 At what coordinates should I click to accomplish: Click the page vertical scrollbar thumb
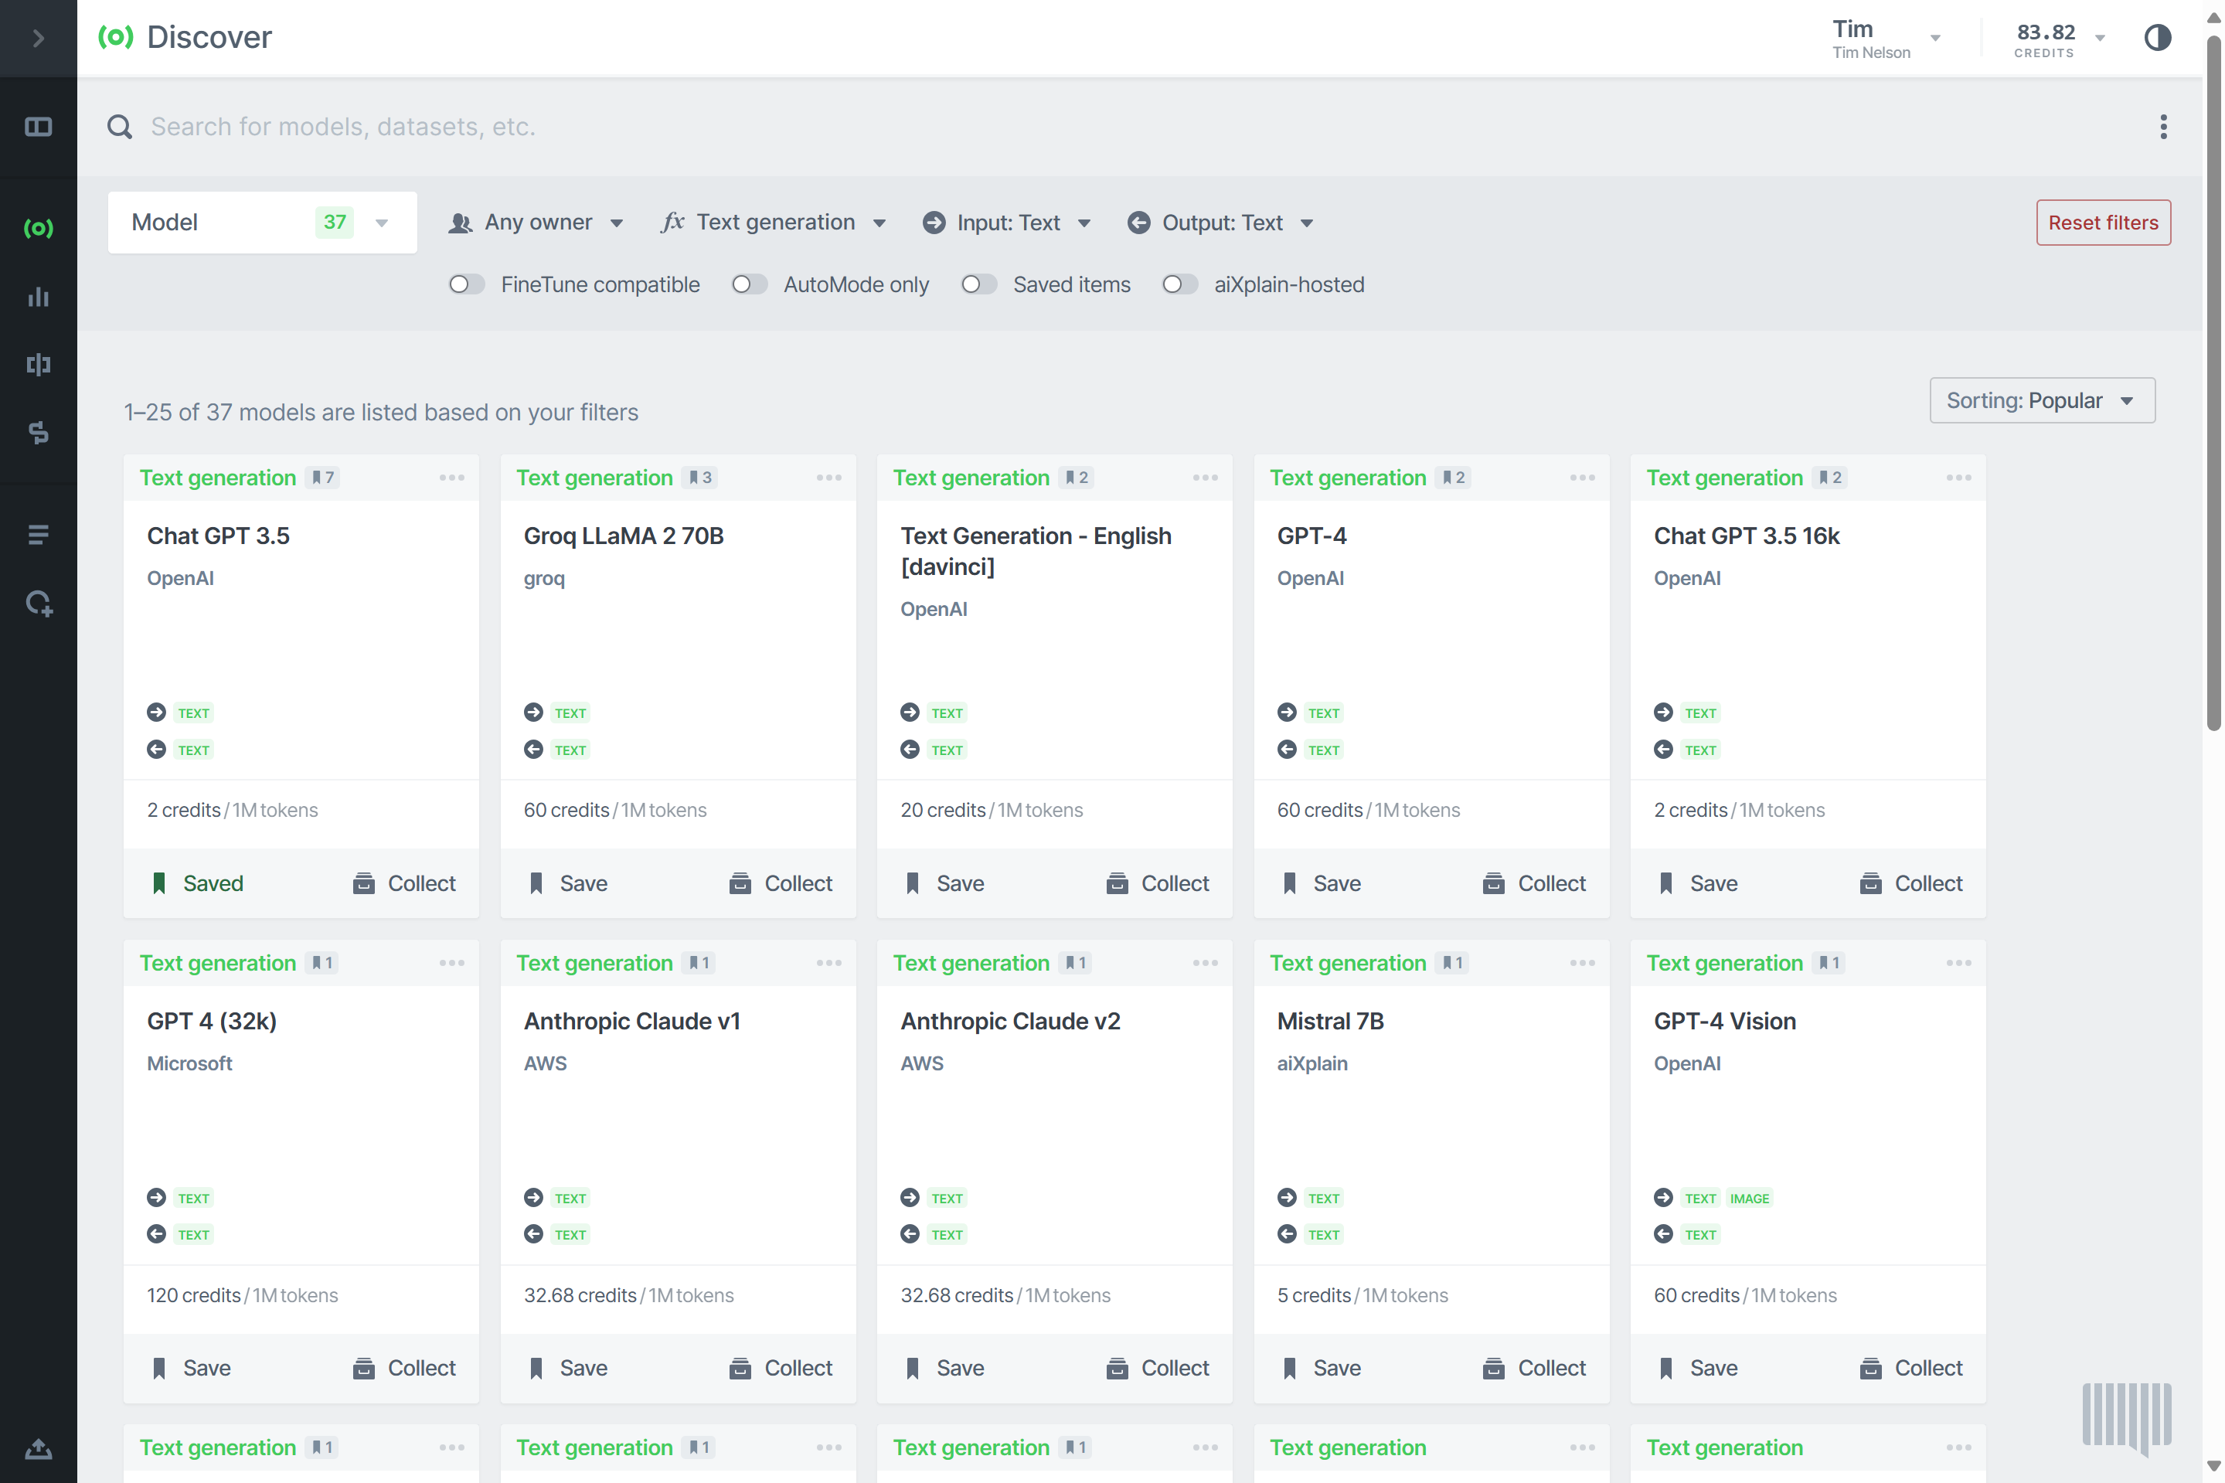(2213, 383)
